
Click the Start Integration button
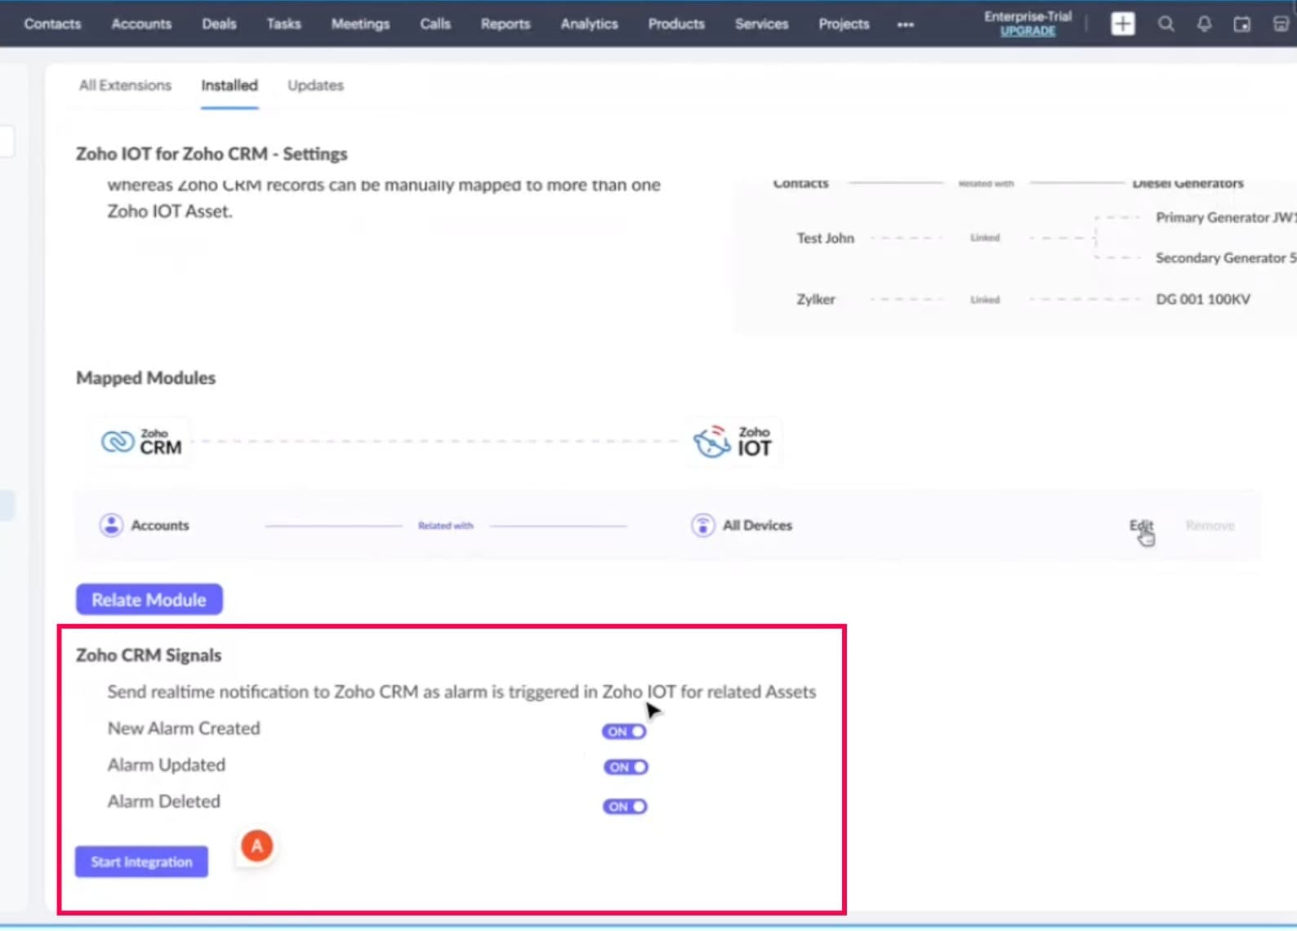[x=141, y=862]
